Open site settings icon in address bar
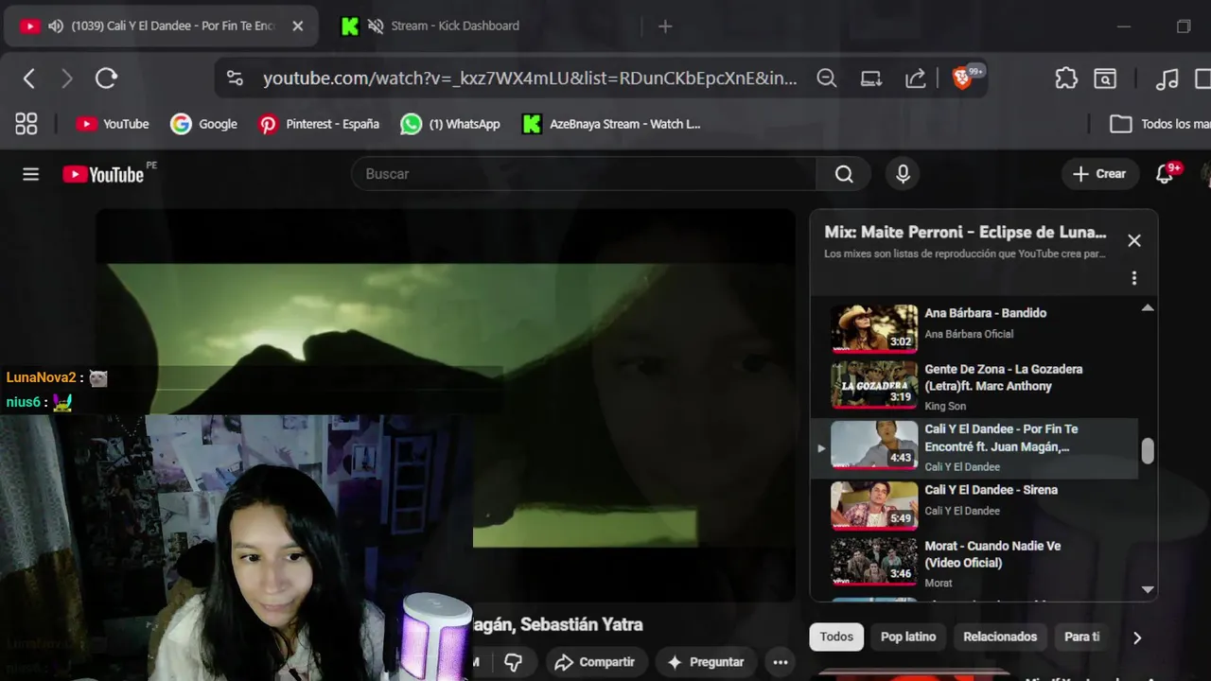Viewport: 1211px width, 681px height. pos(236,79)
